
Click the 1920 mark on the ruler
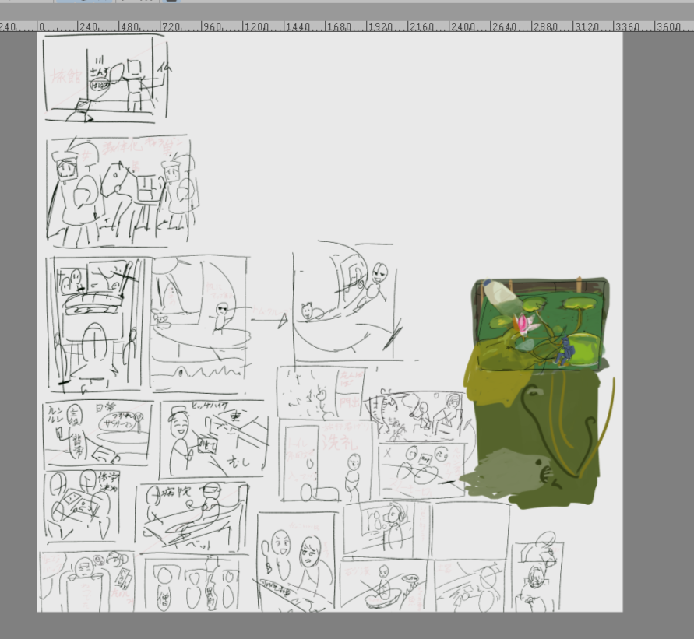(380, 27)
